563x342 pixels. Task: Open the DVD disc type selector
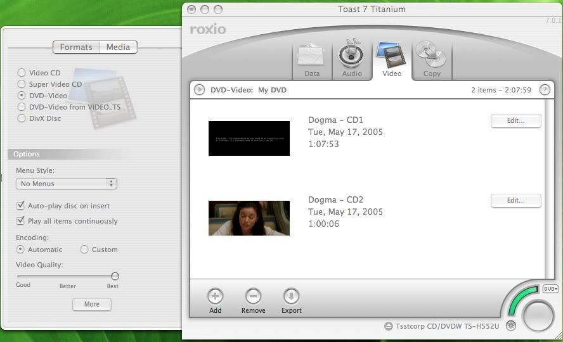(x=550, y=289)
